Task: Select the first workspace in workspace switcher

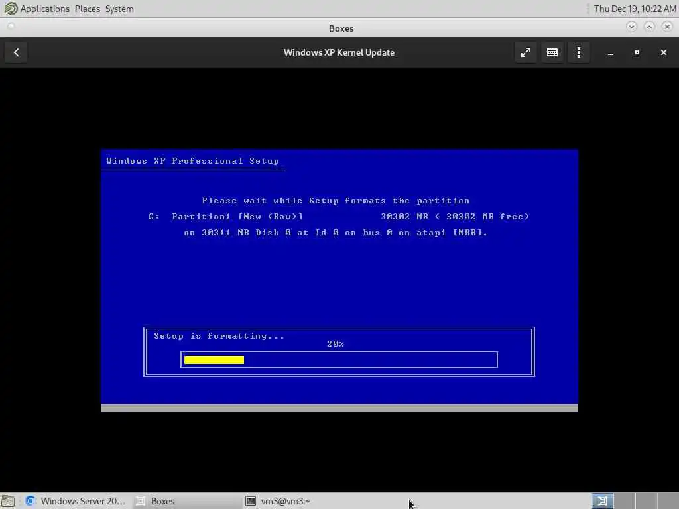Action: tap(602, 501)
